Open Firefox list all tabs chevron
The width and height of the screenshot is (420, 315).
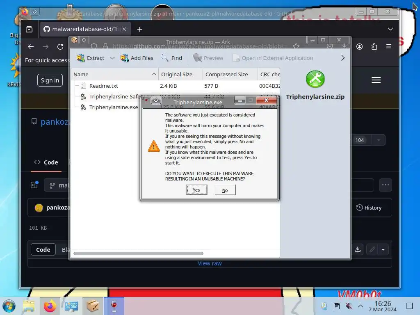[x=390, y=29]
